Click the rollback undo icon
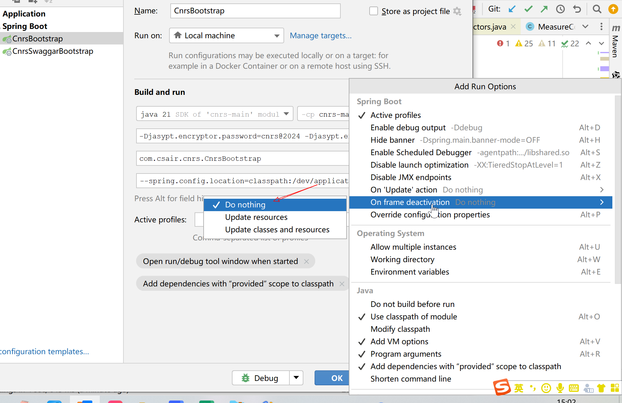The image size is (622, 403). [577, 9]
